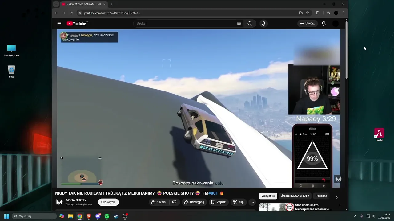Select the Wszystkie filter chip

(x=268, y=196)
